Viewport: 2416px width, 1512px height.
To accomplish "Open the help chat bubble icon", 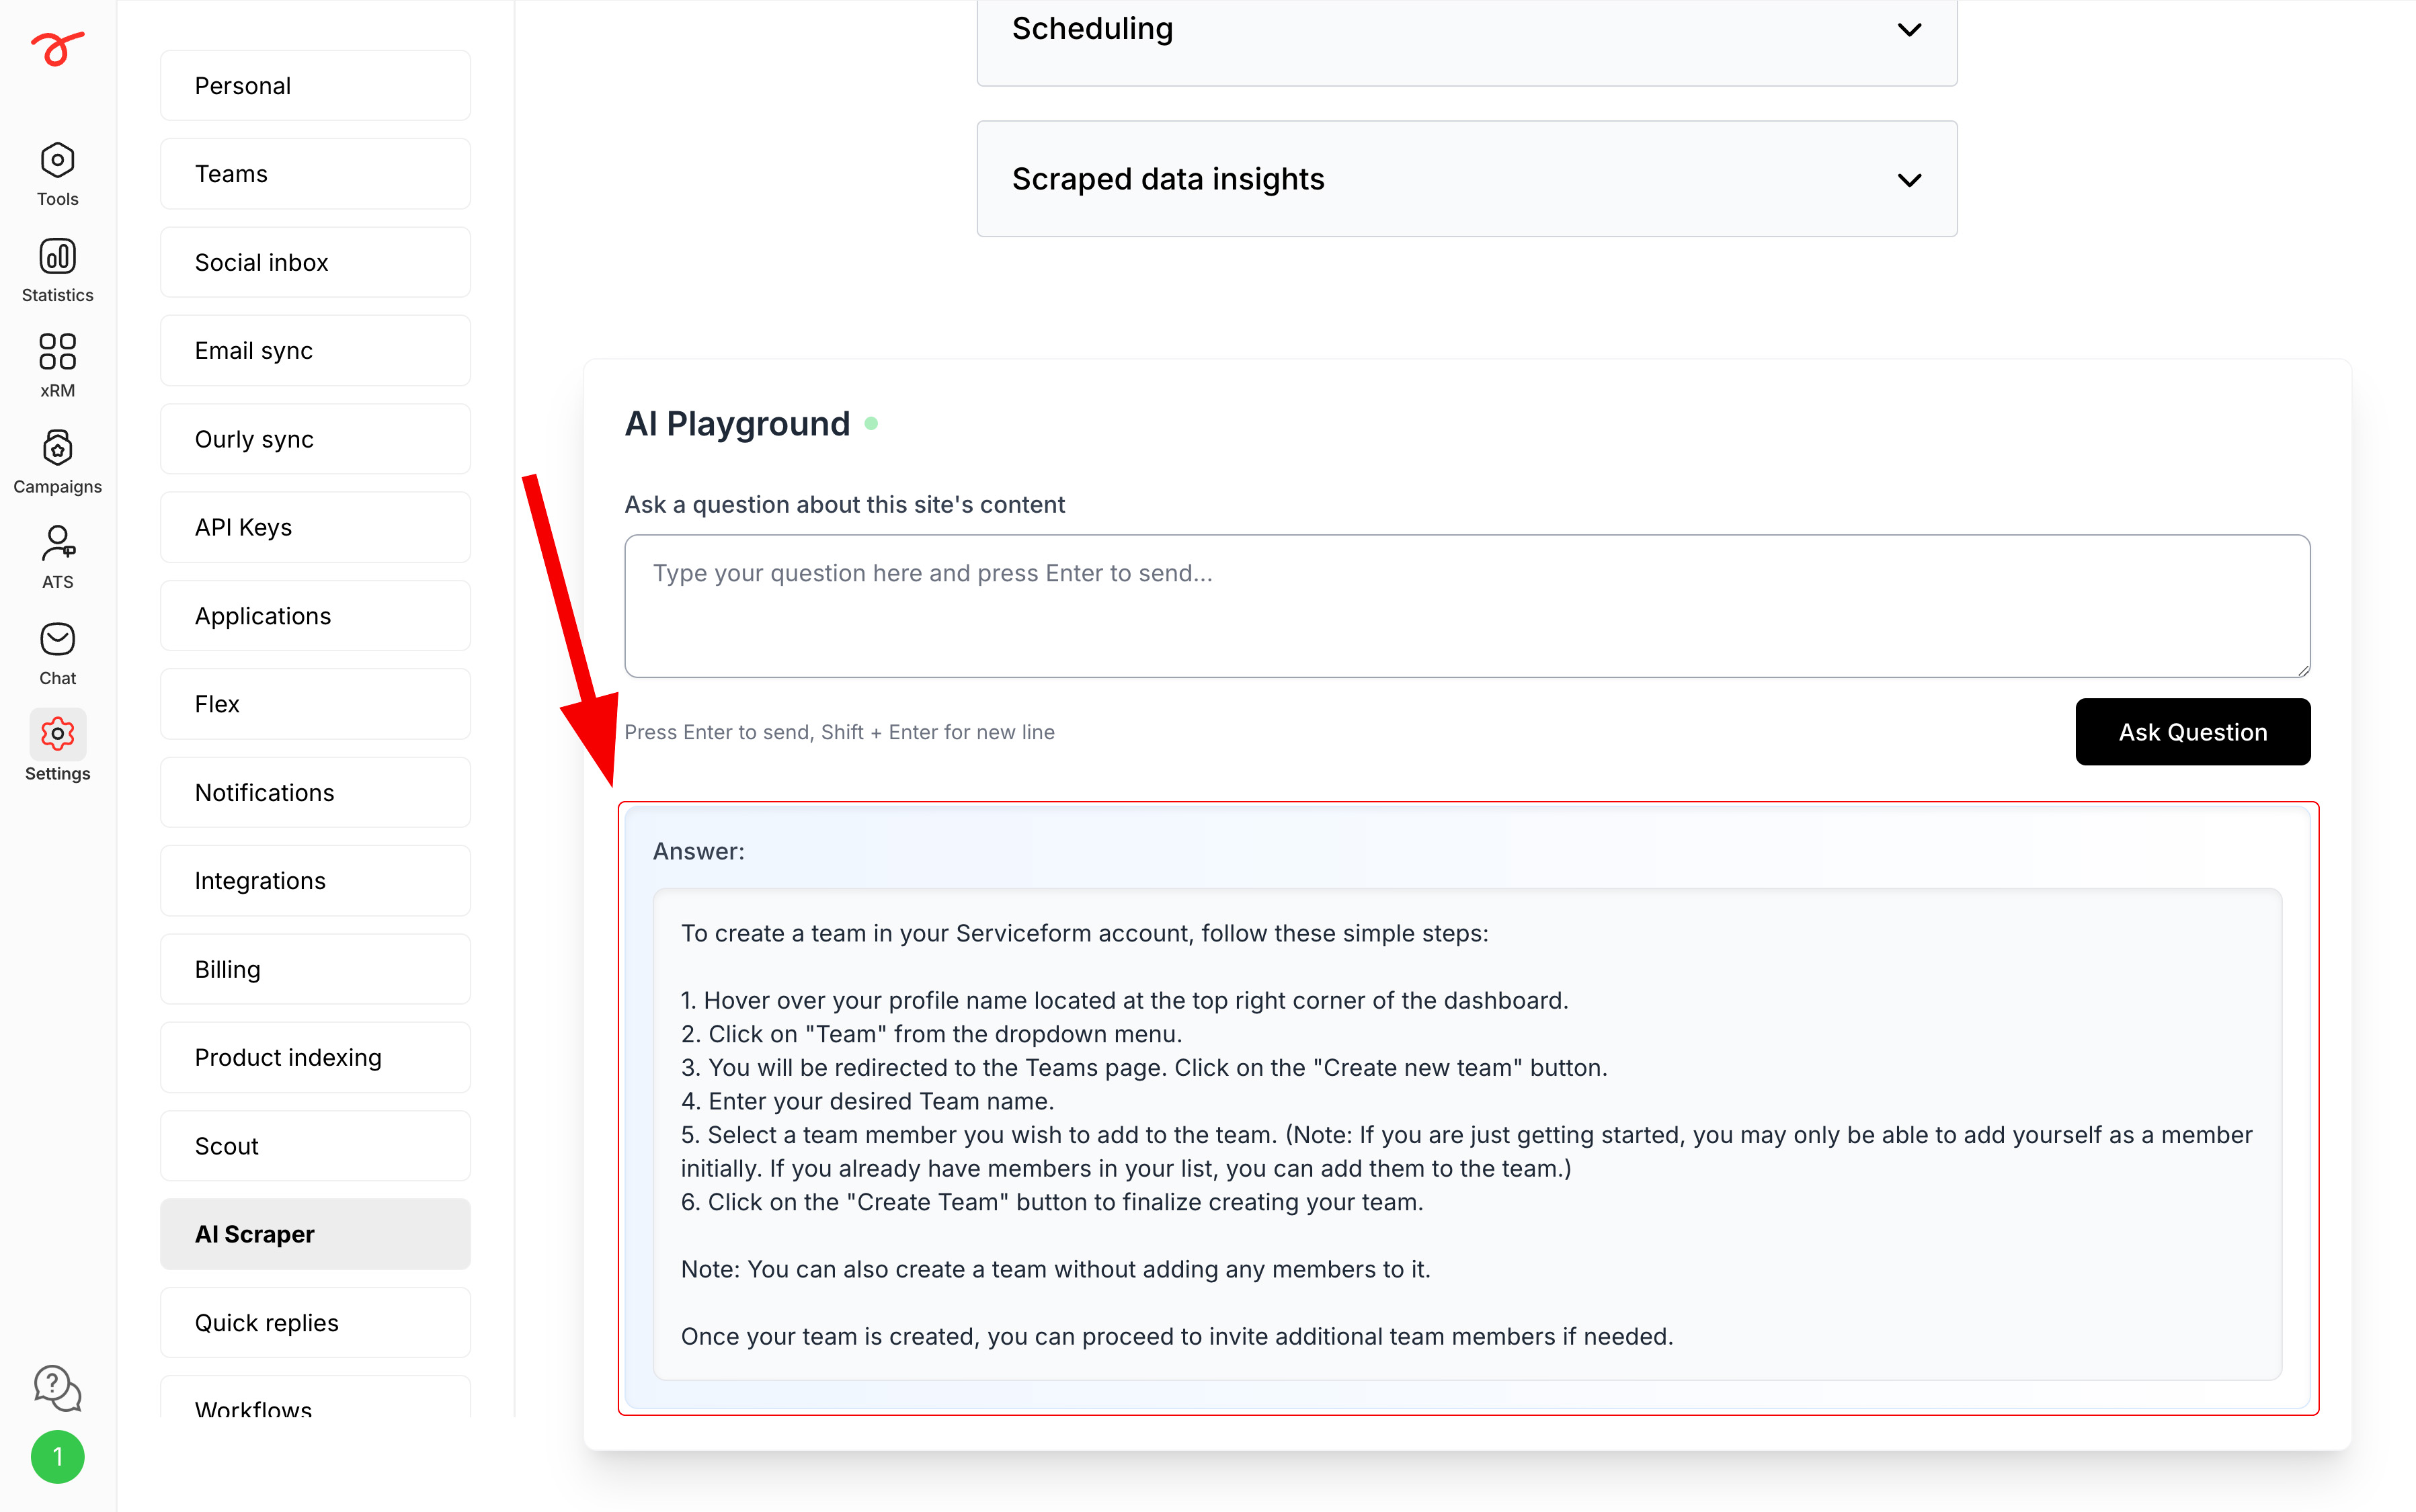I will (57, 1388).
